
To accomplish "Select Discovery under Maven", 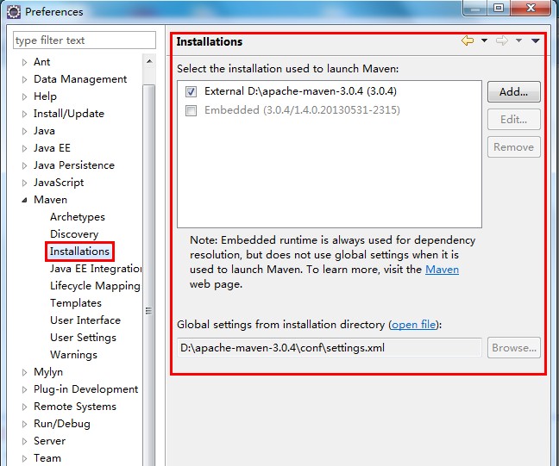I will [x=74, y=234].
